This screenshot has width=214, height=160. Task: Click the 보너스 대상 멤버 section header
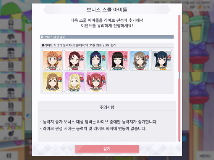(107, 37)
